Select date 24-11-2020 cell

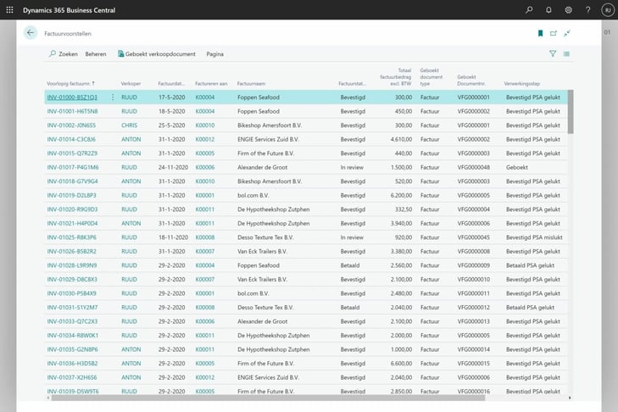tap(173, 168)
